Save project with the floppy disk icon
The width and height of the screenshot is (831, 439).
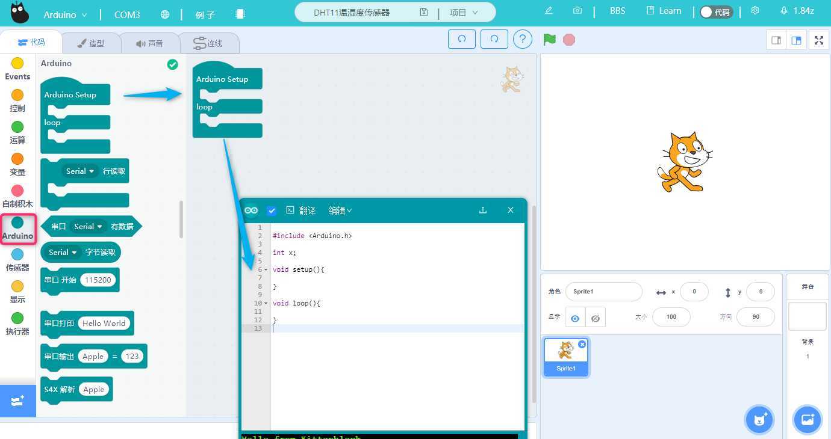(x=424, y=13)
